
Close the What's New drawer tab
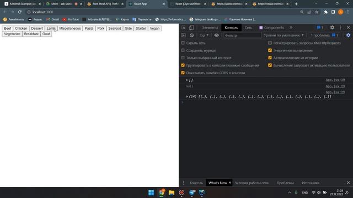coord(230,183)
